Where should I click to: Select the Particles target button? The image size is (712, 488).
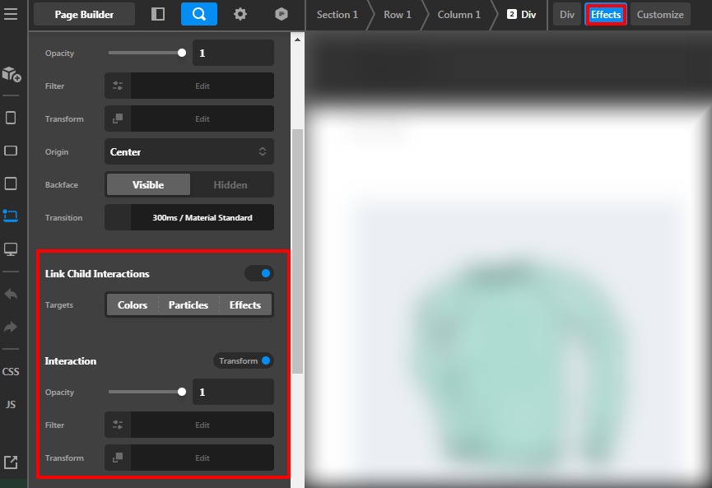[x=188, y=304]
